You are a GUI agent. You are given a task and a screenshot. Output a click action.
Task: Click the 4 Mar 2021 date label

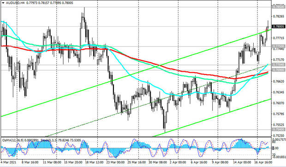click(x=8, y=162)
